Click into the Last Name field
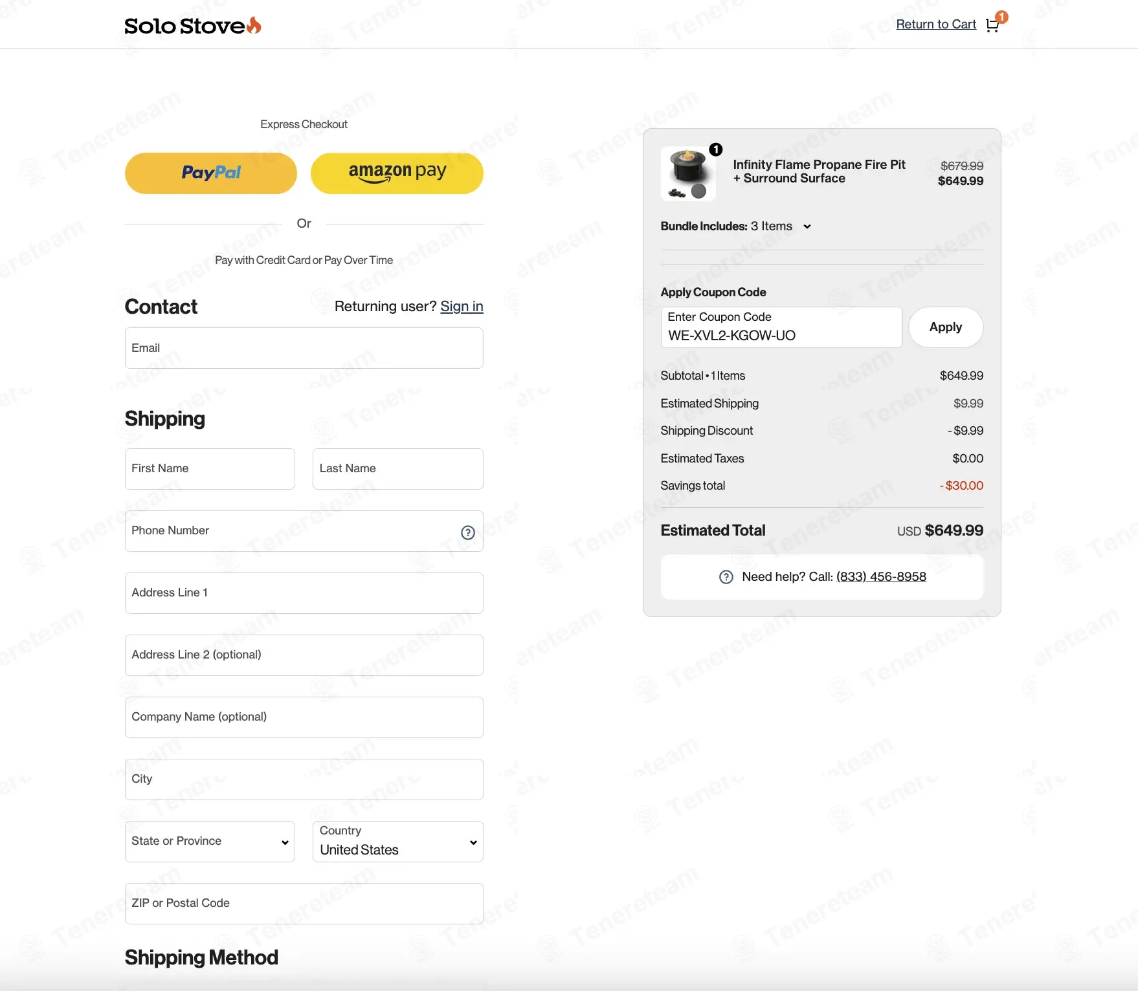This screenshot has width=1138, height=991. (x=398, y=469)
